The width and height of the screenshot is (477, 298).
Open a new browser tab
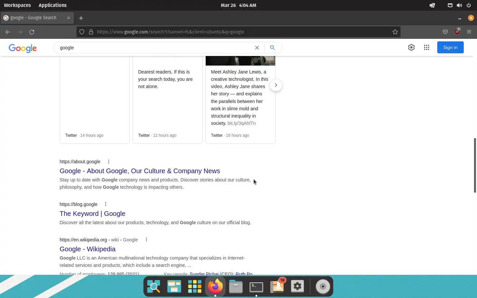click(x=81, y=18)
